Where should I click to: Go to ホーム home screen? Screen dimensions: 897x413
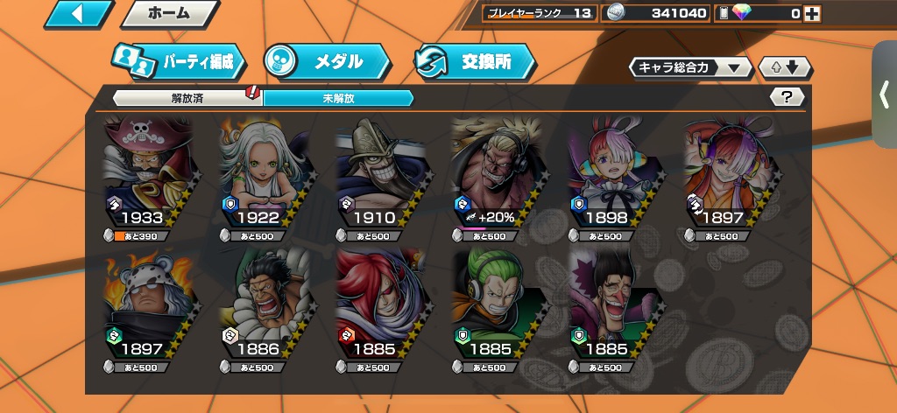tap(169, 13)
